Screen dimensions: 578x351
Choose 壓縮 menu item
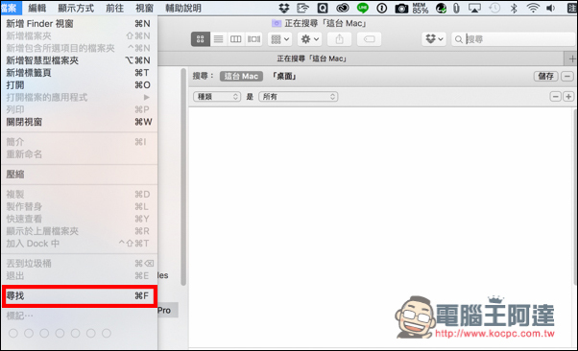pos(79,175)
